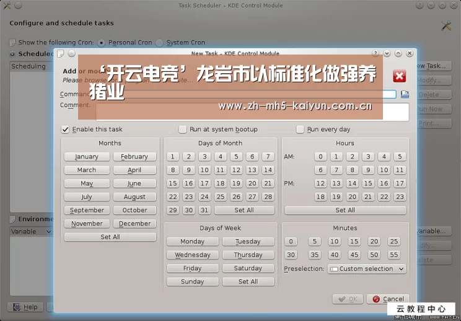Toggle the May month button
Viewport: 461px width, 321px height.
(x=87, y=183)
